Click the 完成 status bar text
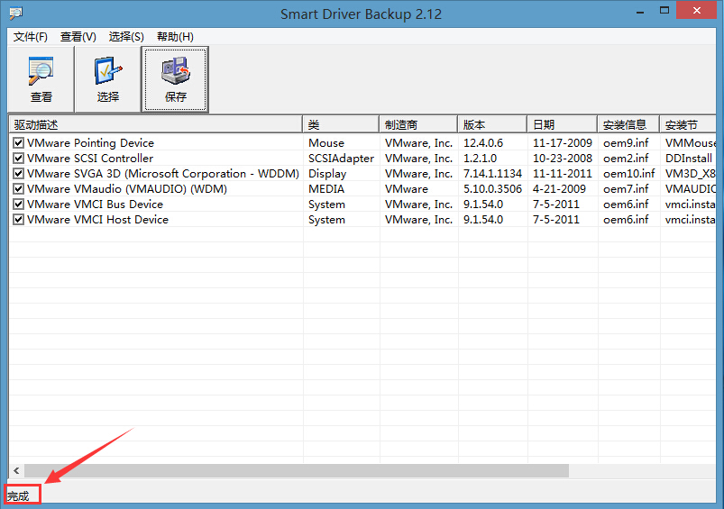Viewport: 724px width, 509px height. tap(18, 496)
